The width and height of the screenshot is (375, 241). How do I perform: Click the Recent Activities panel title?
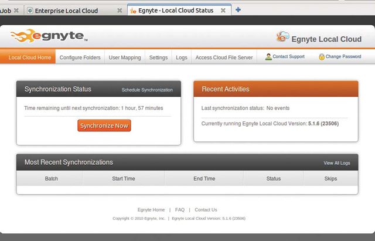(226, 89)
